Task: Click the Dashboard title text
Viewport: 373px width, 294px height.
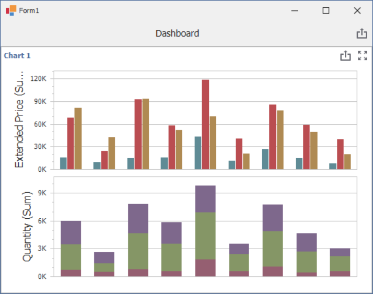Action: tap(177, 33)
